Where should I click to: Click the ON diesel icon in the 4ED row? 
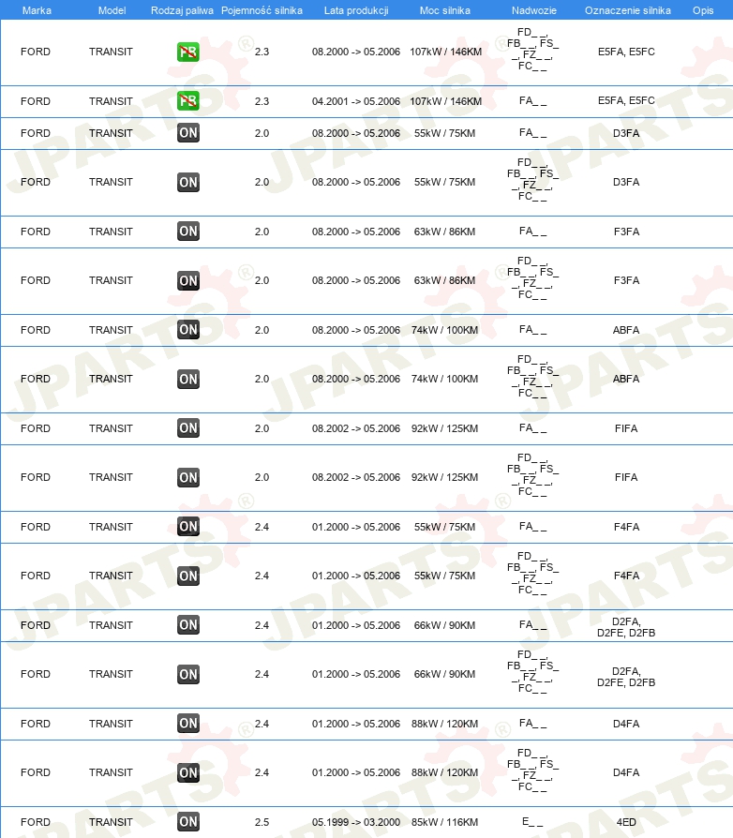click(x=188, y=821)
